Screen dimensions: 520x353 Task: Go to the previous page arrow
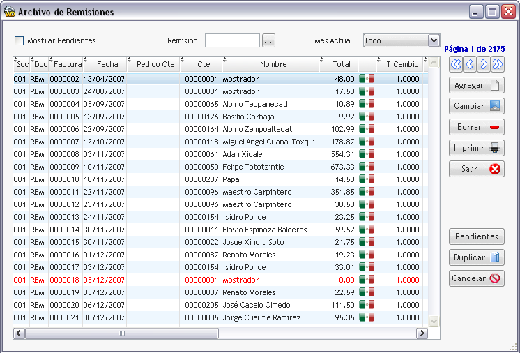click(470, 64)
